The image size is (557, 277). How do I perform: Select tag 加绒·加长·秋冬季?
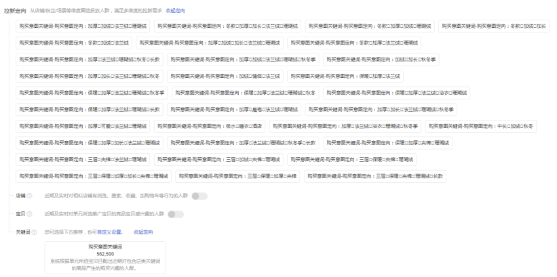coord(381,60)
